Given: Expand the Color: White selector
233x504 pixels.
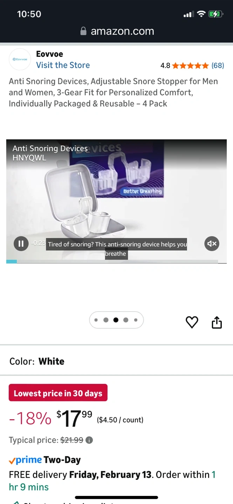Looking at the screenshot, I should [x=116, y=361].
